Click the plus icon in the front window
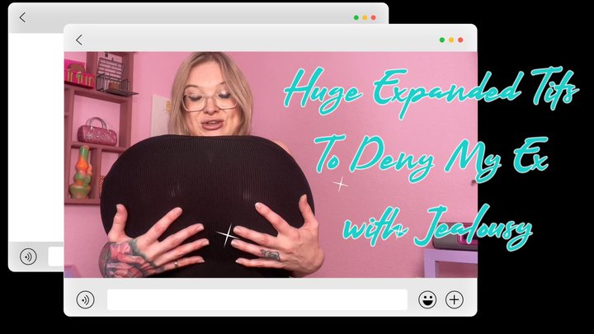The image size is (594, 334). point(455,300)
